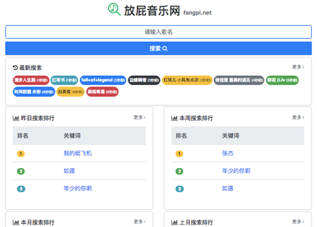
Task: Click the 昨日搜索排行 heading text
Action: click(38, 118)
